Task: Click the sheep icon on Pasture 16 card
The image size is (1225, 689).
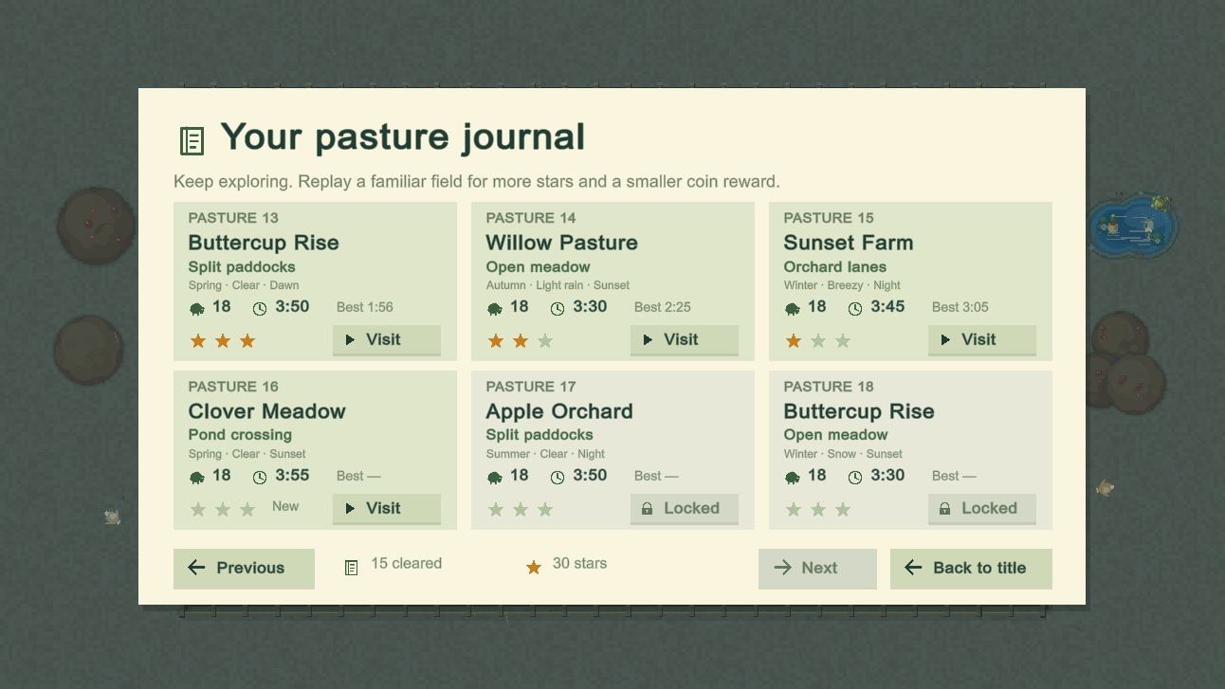Action: (197, 477)
